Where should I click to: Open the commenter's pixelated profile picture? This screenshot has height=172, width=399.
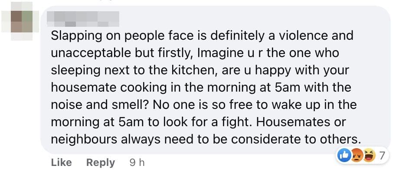coord(20,21)
